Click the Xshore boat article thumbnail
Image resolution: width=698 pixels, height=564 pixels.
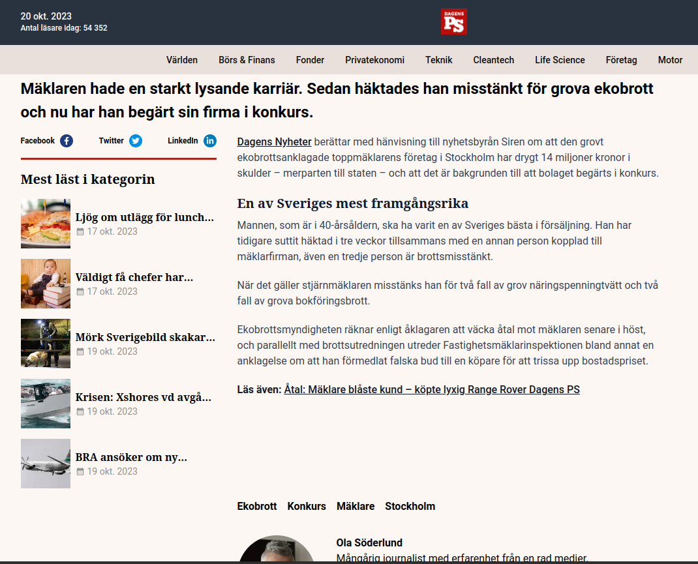46,404
